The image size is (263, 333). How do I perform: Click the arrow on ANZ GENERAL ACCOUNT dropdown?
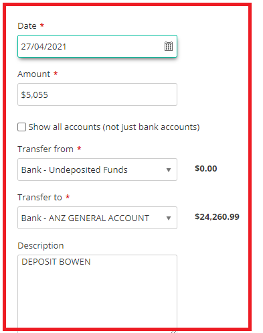(169, 218)
